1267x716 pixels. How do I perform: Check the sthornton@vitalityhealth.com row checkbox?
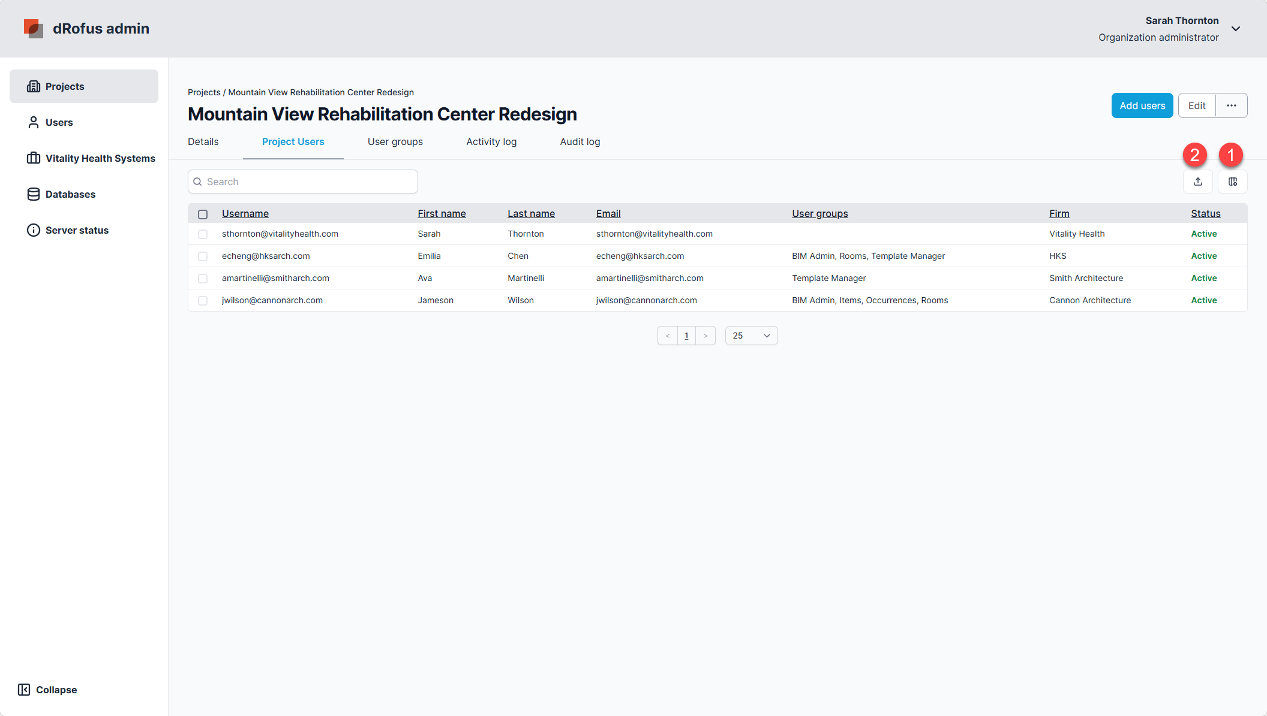[x=203, y=234]
